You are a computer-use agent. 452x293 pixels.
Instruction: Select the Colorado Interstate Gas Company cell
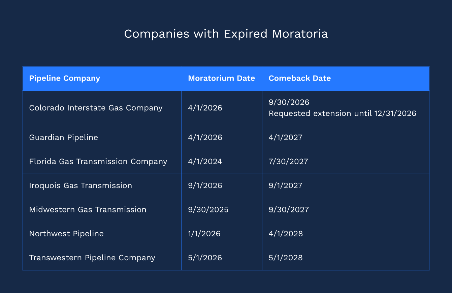coord(96,108)
